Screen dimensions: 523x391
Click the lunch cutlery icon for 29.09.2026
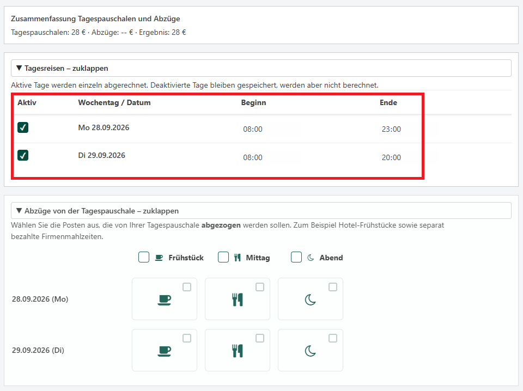click(x=238, y=351)
